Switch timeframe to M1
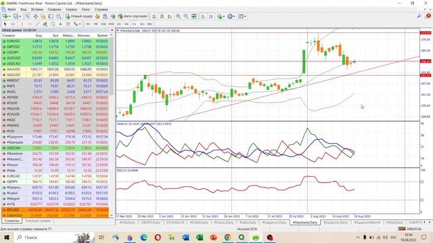 (88, 24)
